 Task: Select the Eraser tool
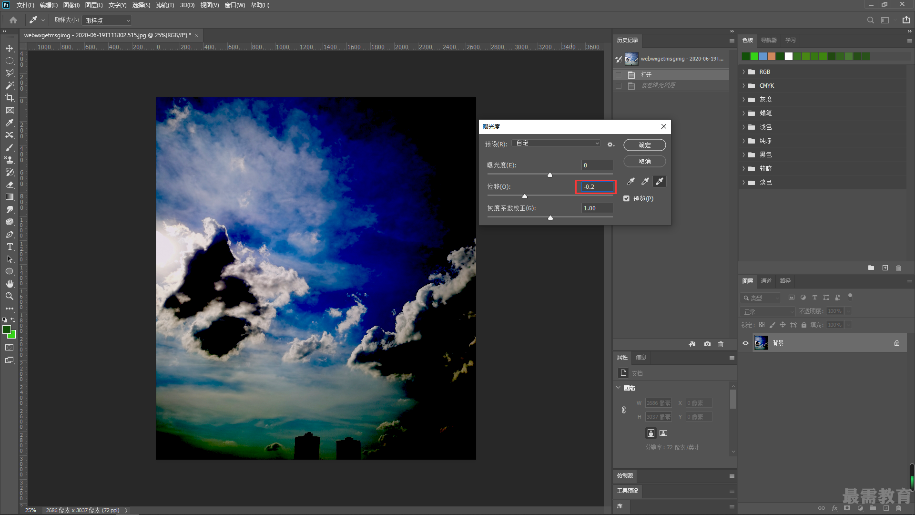10,185
